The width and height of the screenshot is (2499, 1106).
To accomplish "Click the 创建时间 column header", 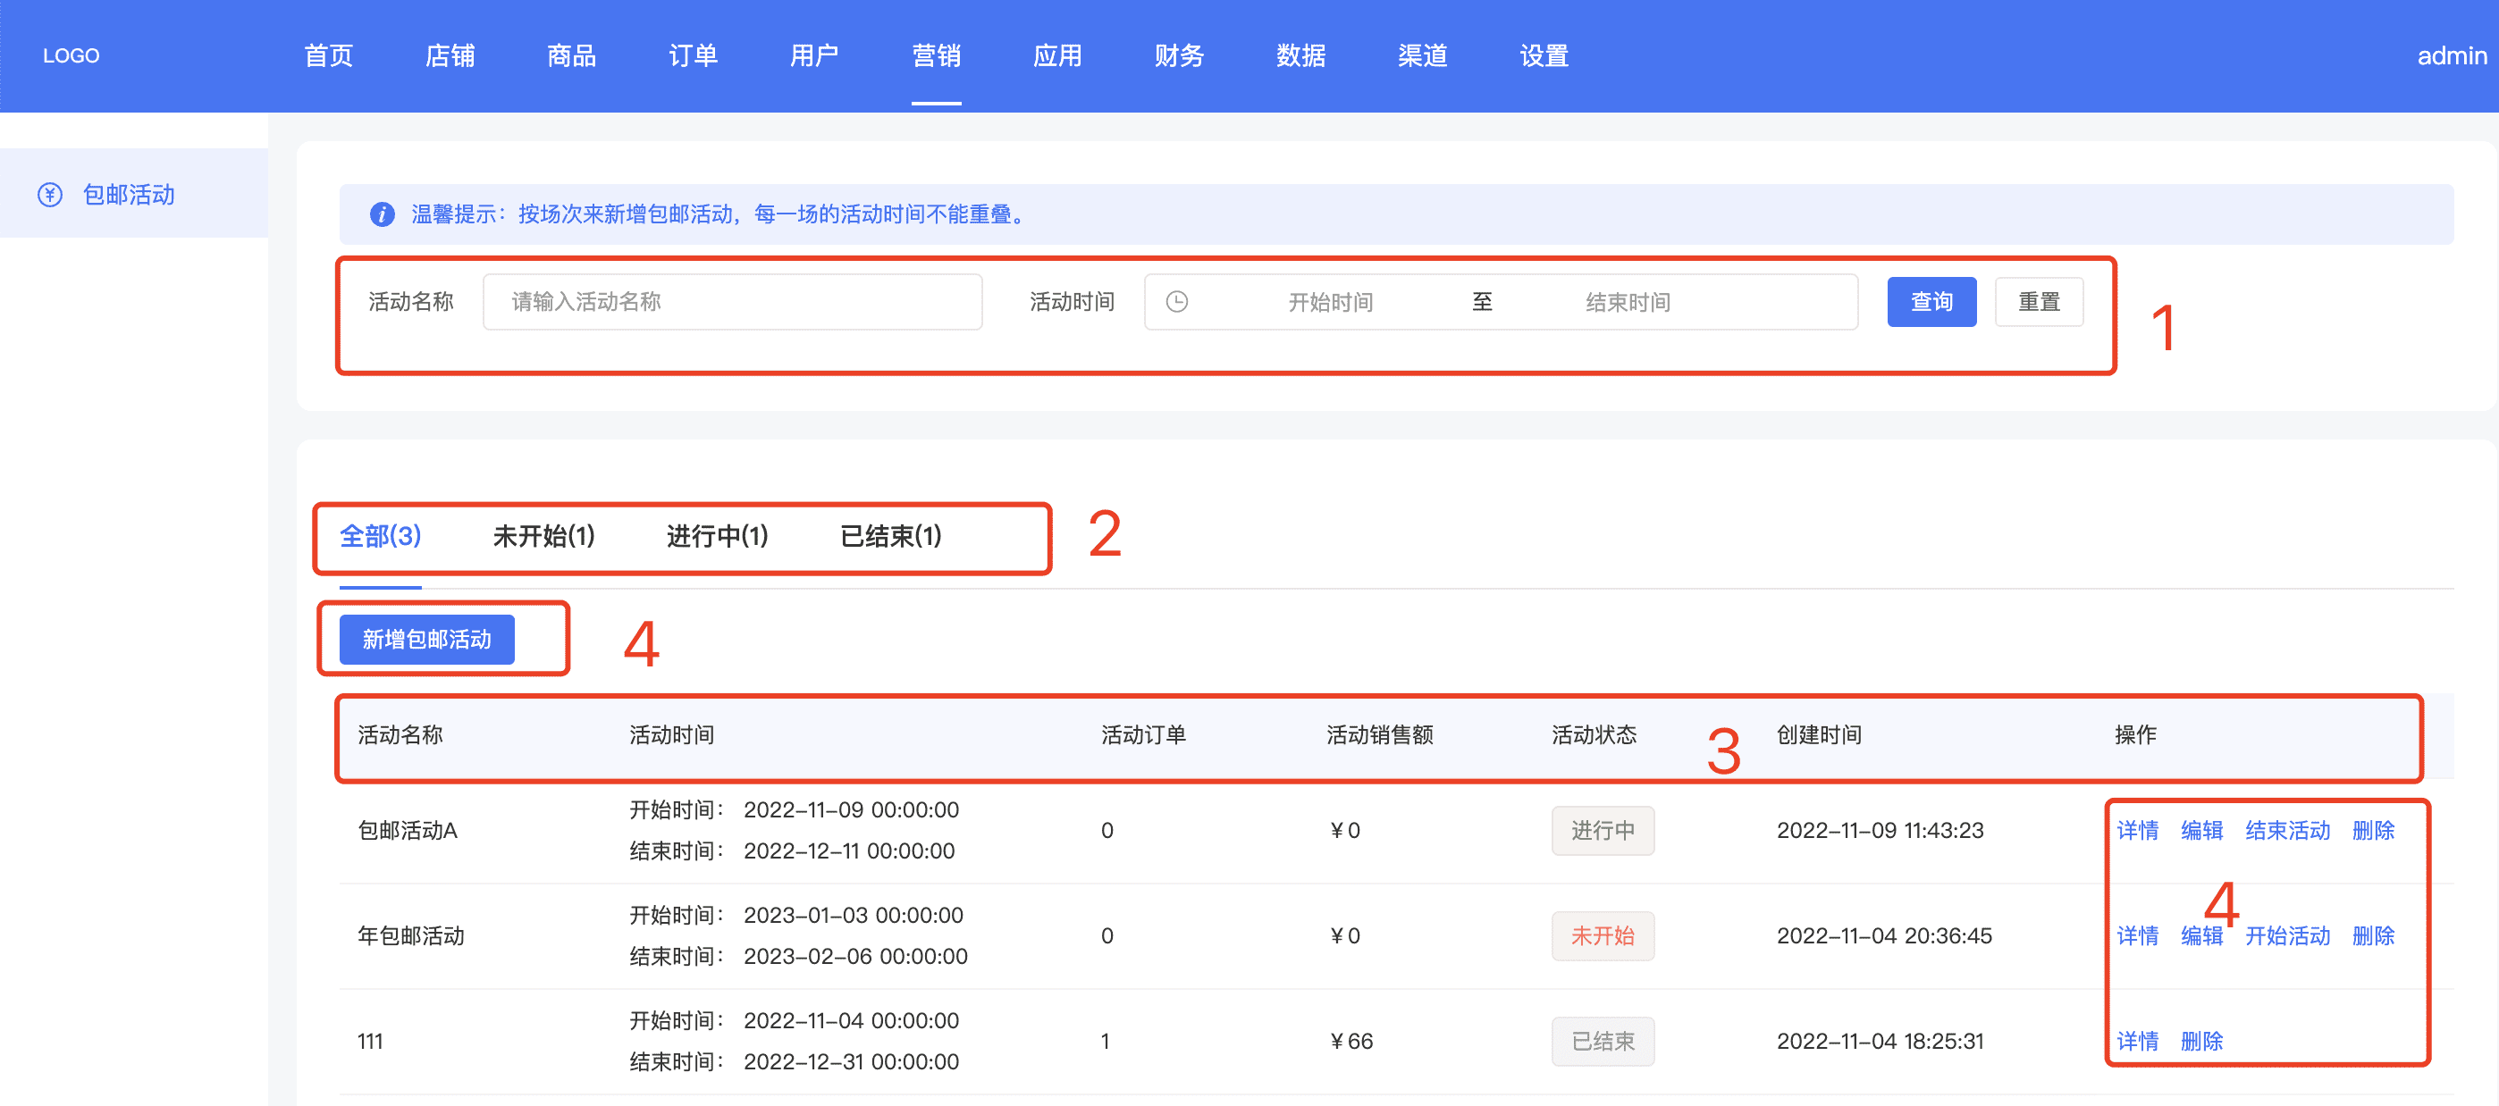I will click(x=1819, y=736).
